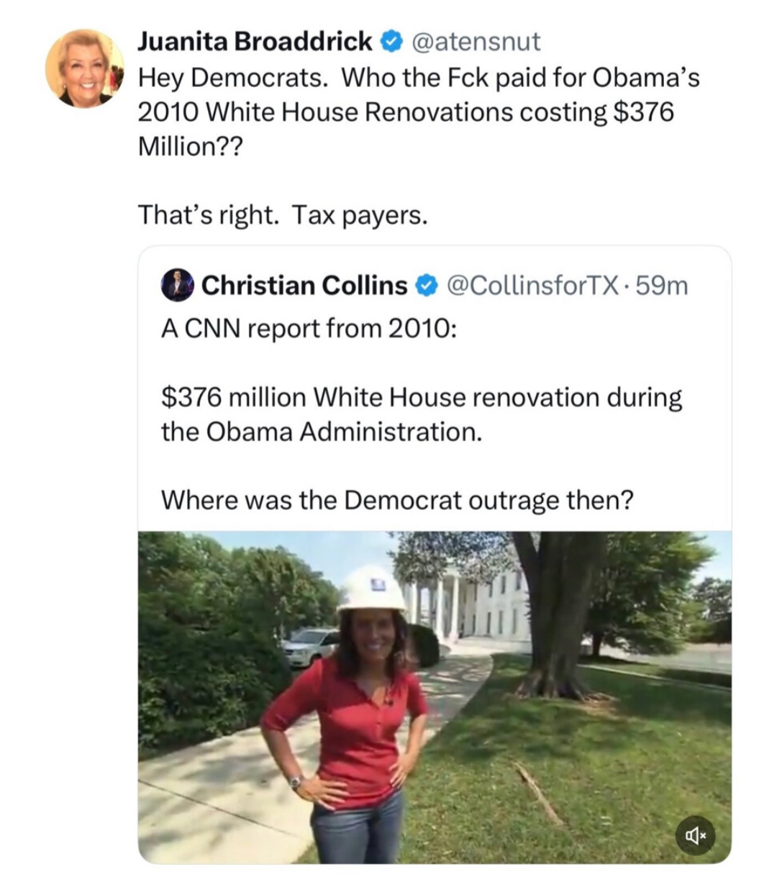Open the Juanita Broaddrick display name
777x895 pixels.
(x=255, y=42)
